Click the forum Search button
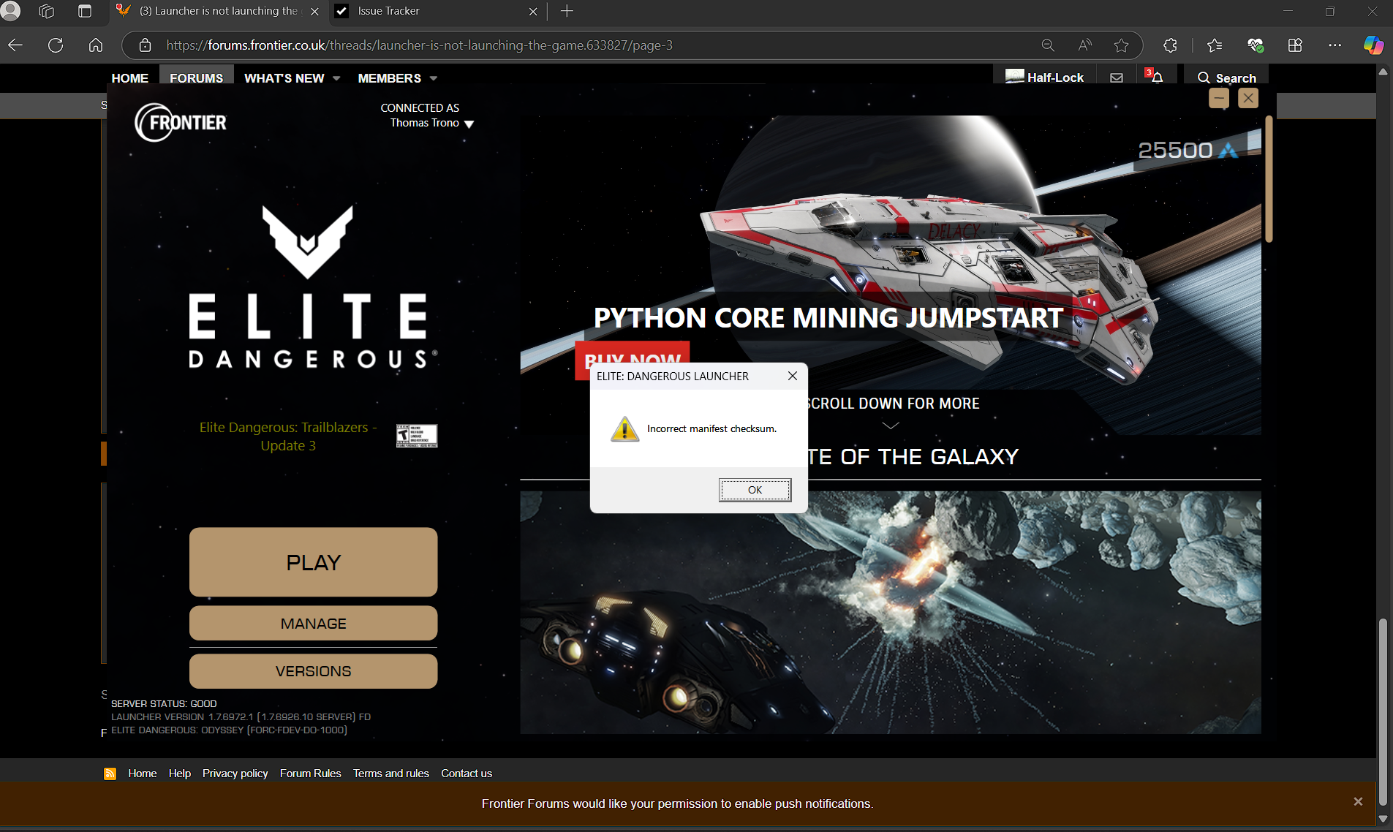This screenshot has height=832, width=1393. 1226,77
